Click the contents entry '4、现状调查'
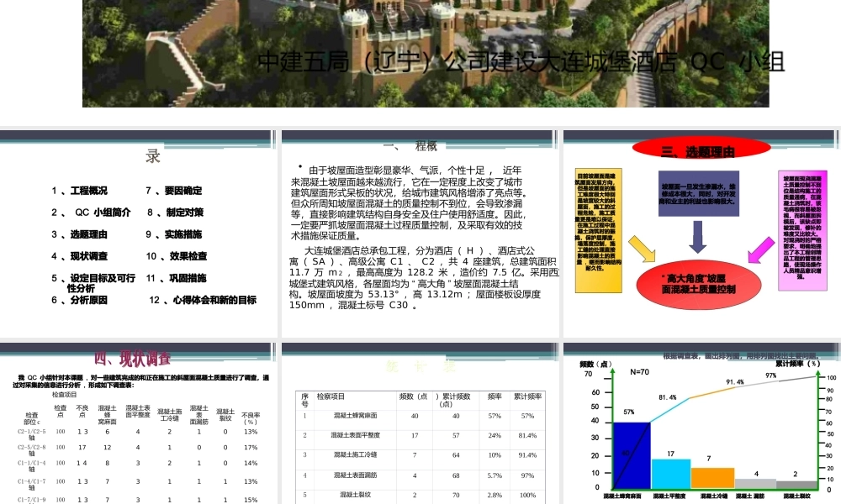 pyautogui.click(x=79, y=256)
